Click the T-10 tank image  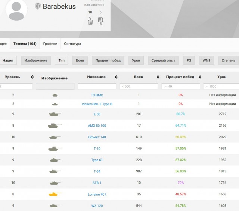[x=55, y=148]
